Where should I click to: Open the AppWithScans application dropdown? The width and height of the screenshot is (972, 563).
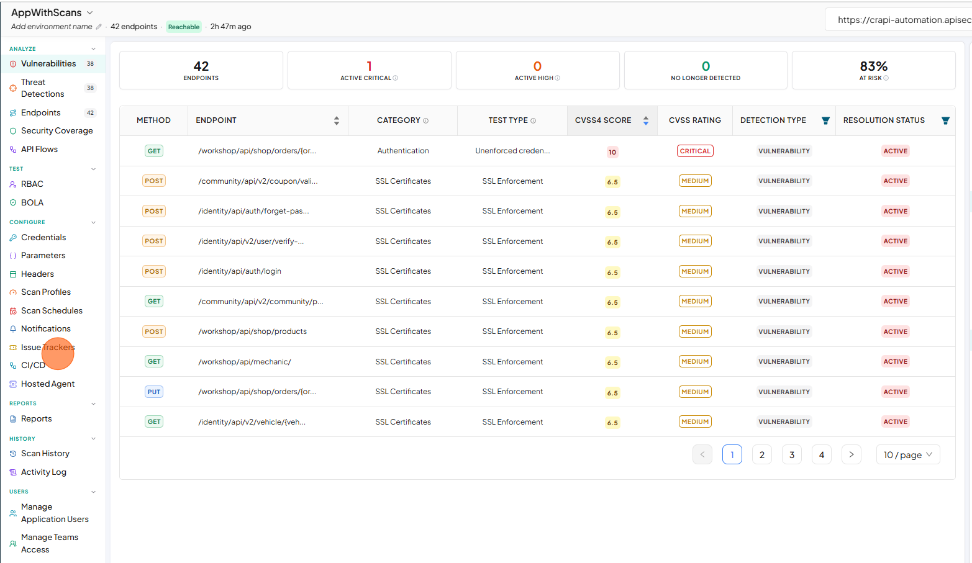coord(89,12)
